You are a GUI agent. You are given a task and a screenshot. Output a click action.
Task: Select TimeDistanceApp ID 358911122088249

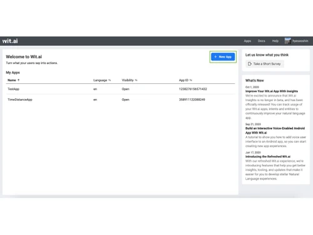[x=192, y=100]
